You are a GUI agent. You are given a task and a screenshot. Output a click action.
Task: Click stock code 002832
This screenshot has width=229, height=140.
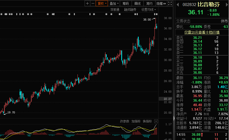[189, 5]
